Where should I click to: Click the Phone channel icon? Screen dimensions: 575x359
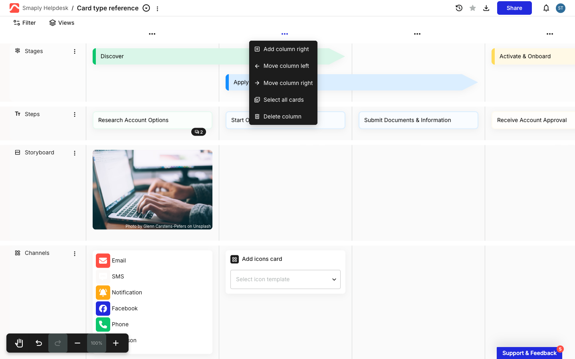[x=103, y=324]
